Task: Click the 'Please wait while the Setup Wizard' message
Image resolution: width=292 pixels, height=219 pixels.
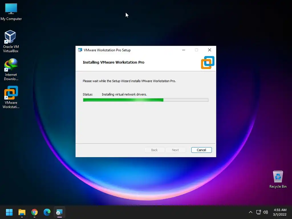Action: pyautogui.click(x=129, y=81)
